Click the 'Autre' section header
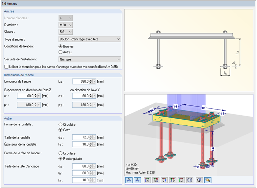Image resolution: width=257 pixels, height=188 pixels. (x=8, y=118)
